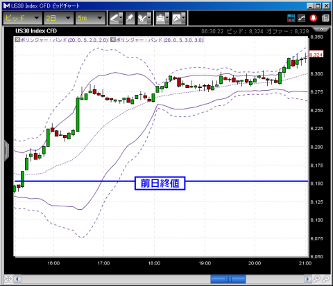Click the scroll right arrow of the chart scrollbar
Screen dimensions: 333x286
[307, 279]
